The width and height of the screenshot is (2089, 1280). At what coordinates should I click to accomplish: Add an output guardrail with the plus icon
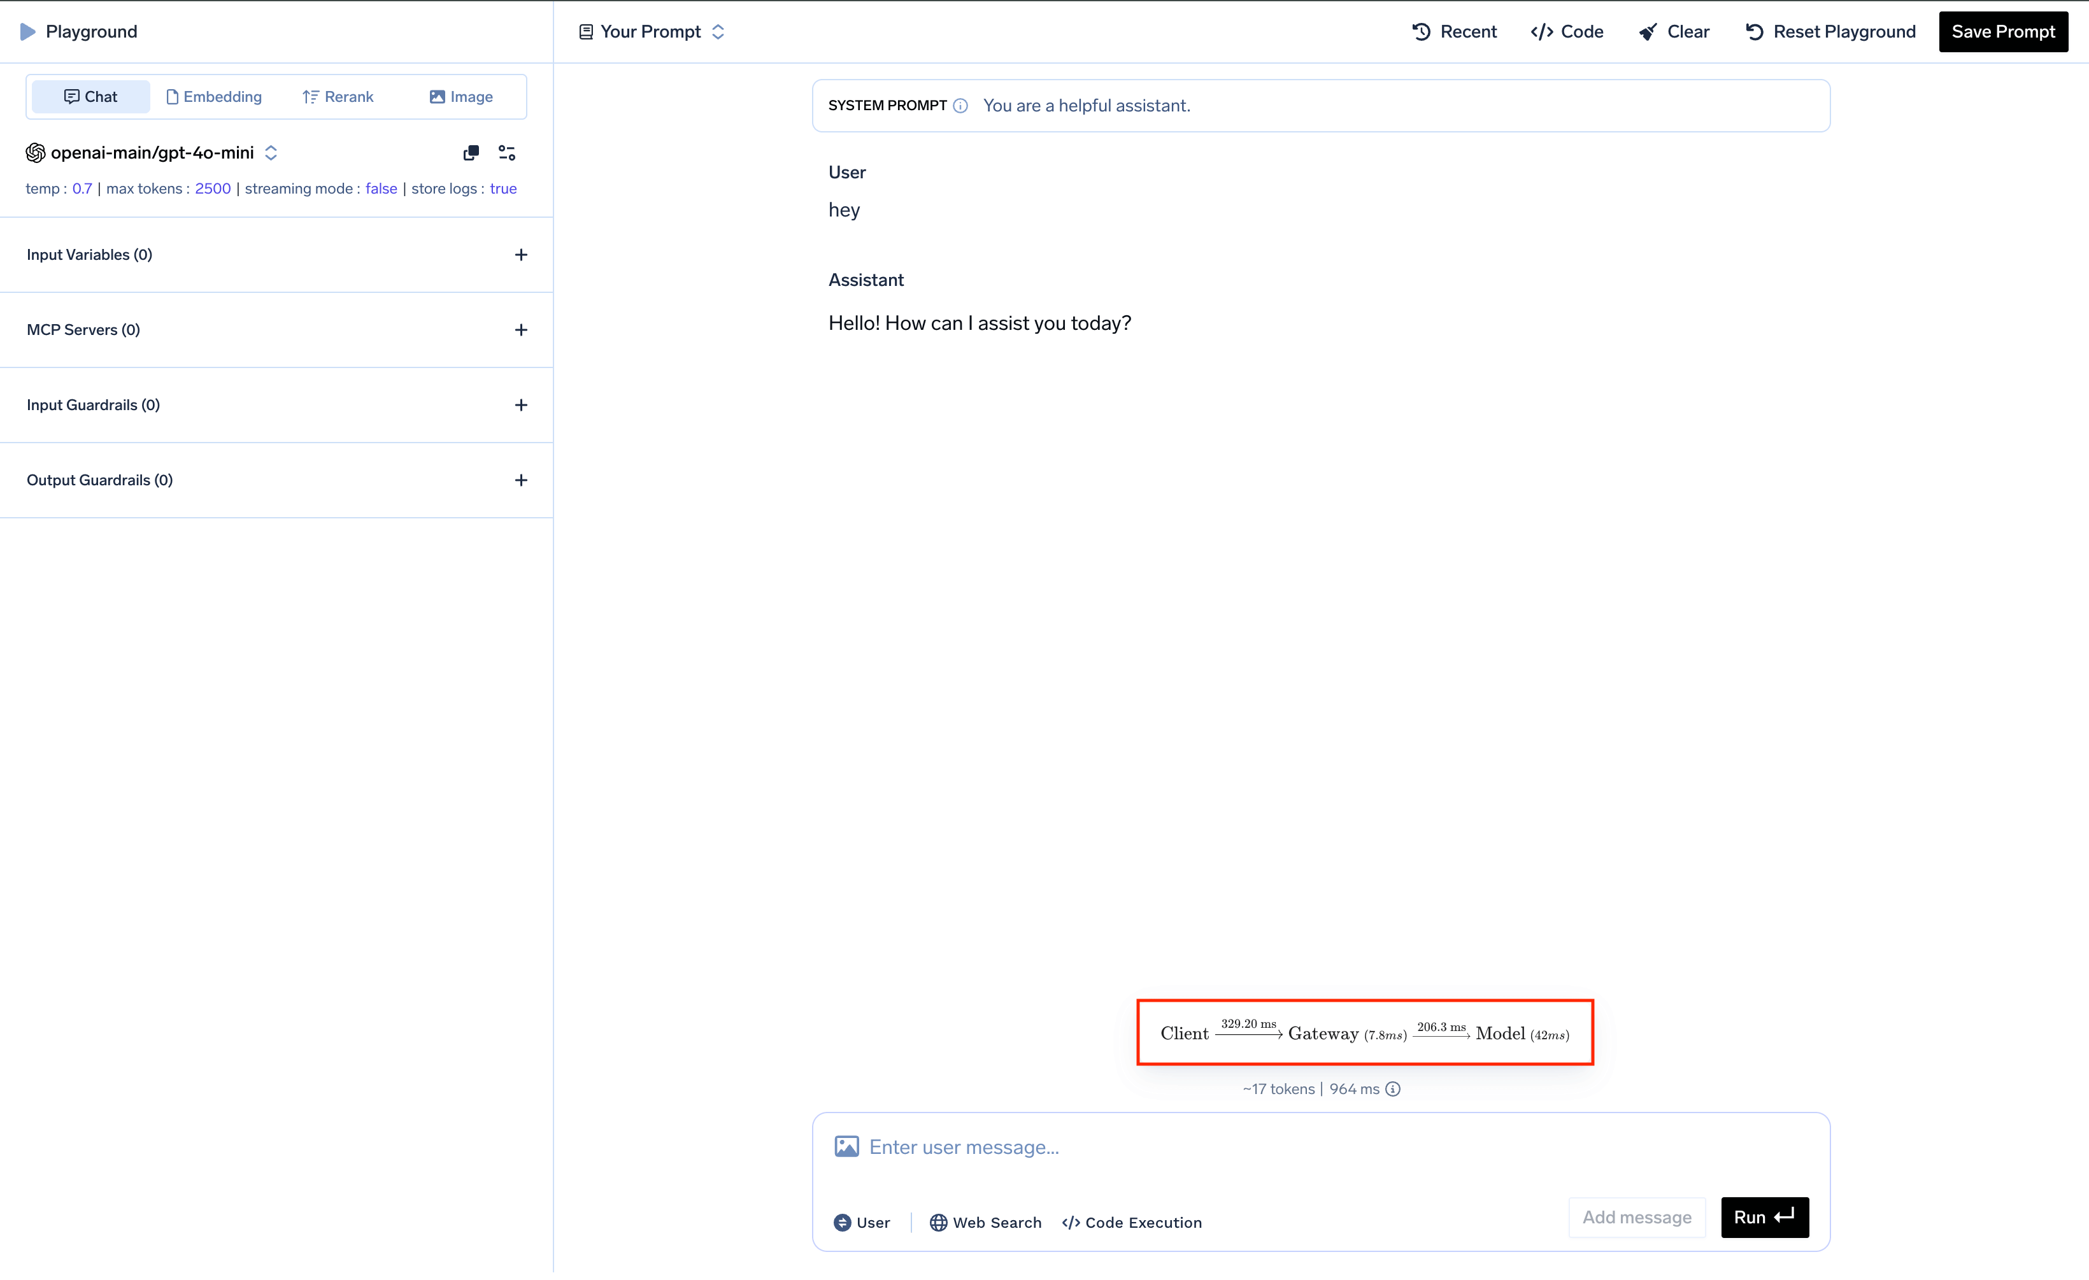[x=522, y=480]
